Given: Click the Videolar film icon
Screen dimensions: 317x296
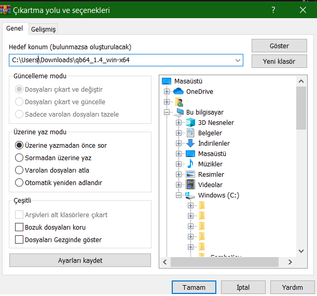Looking at the screenshot, I should 190,185.
